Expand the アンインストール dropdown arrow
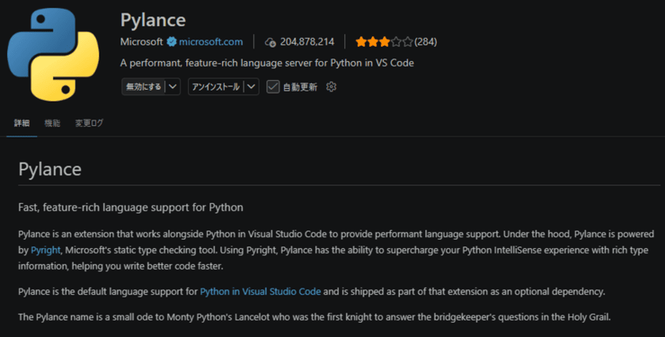 pyautogui.click(x=251, y=86)
